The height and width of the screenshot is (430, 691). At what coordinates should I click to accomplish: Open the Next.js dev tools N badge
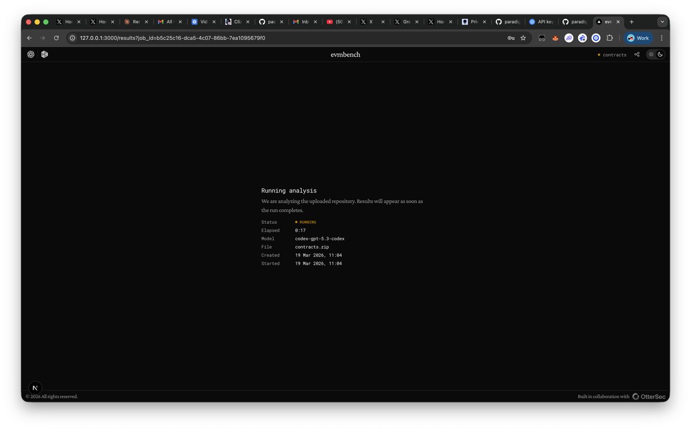[35, 388]
